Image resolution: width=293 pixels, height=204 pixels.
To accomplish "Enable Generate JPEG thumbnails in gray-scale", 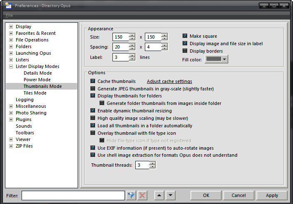I will click(x=93, y=88).
